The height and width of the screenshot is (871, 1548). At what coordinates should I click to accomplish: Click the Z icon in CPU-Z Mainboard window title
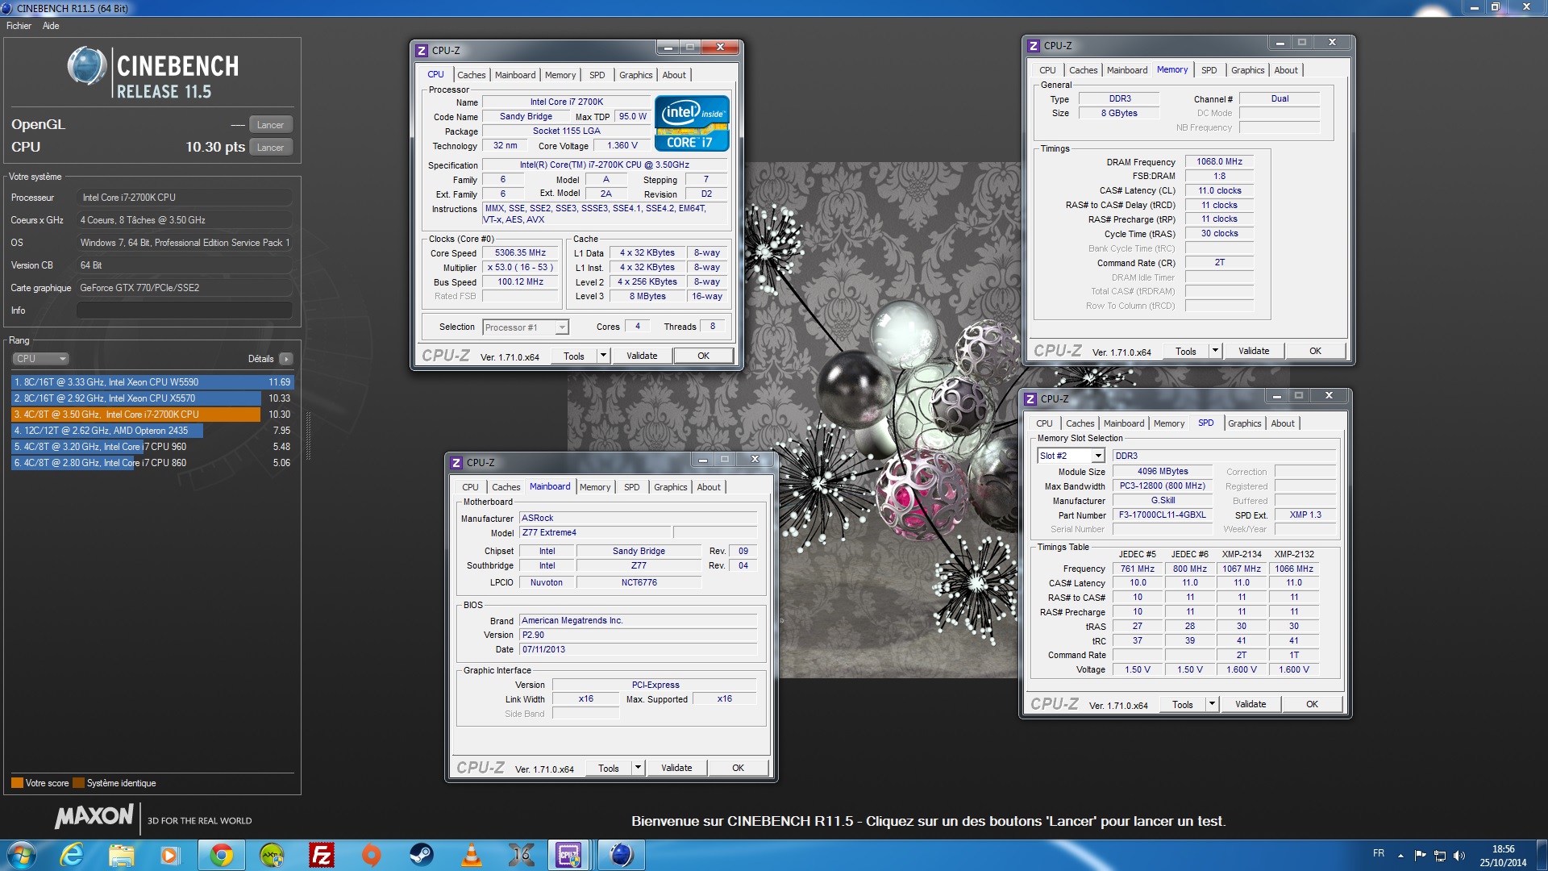(456, 463)
